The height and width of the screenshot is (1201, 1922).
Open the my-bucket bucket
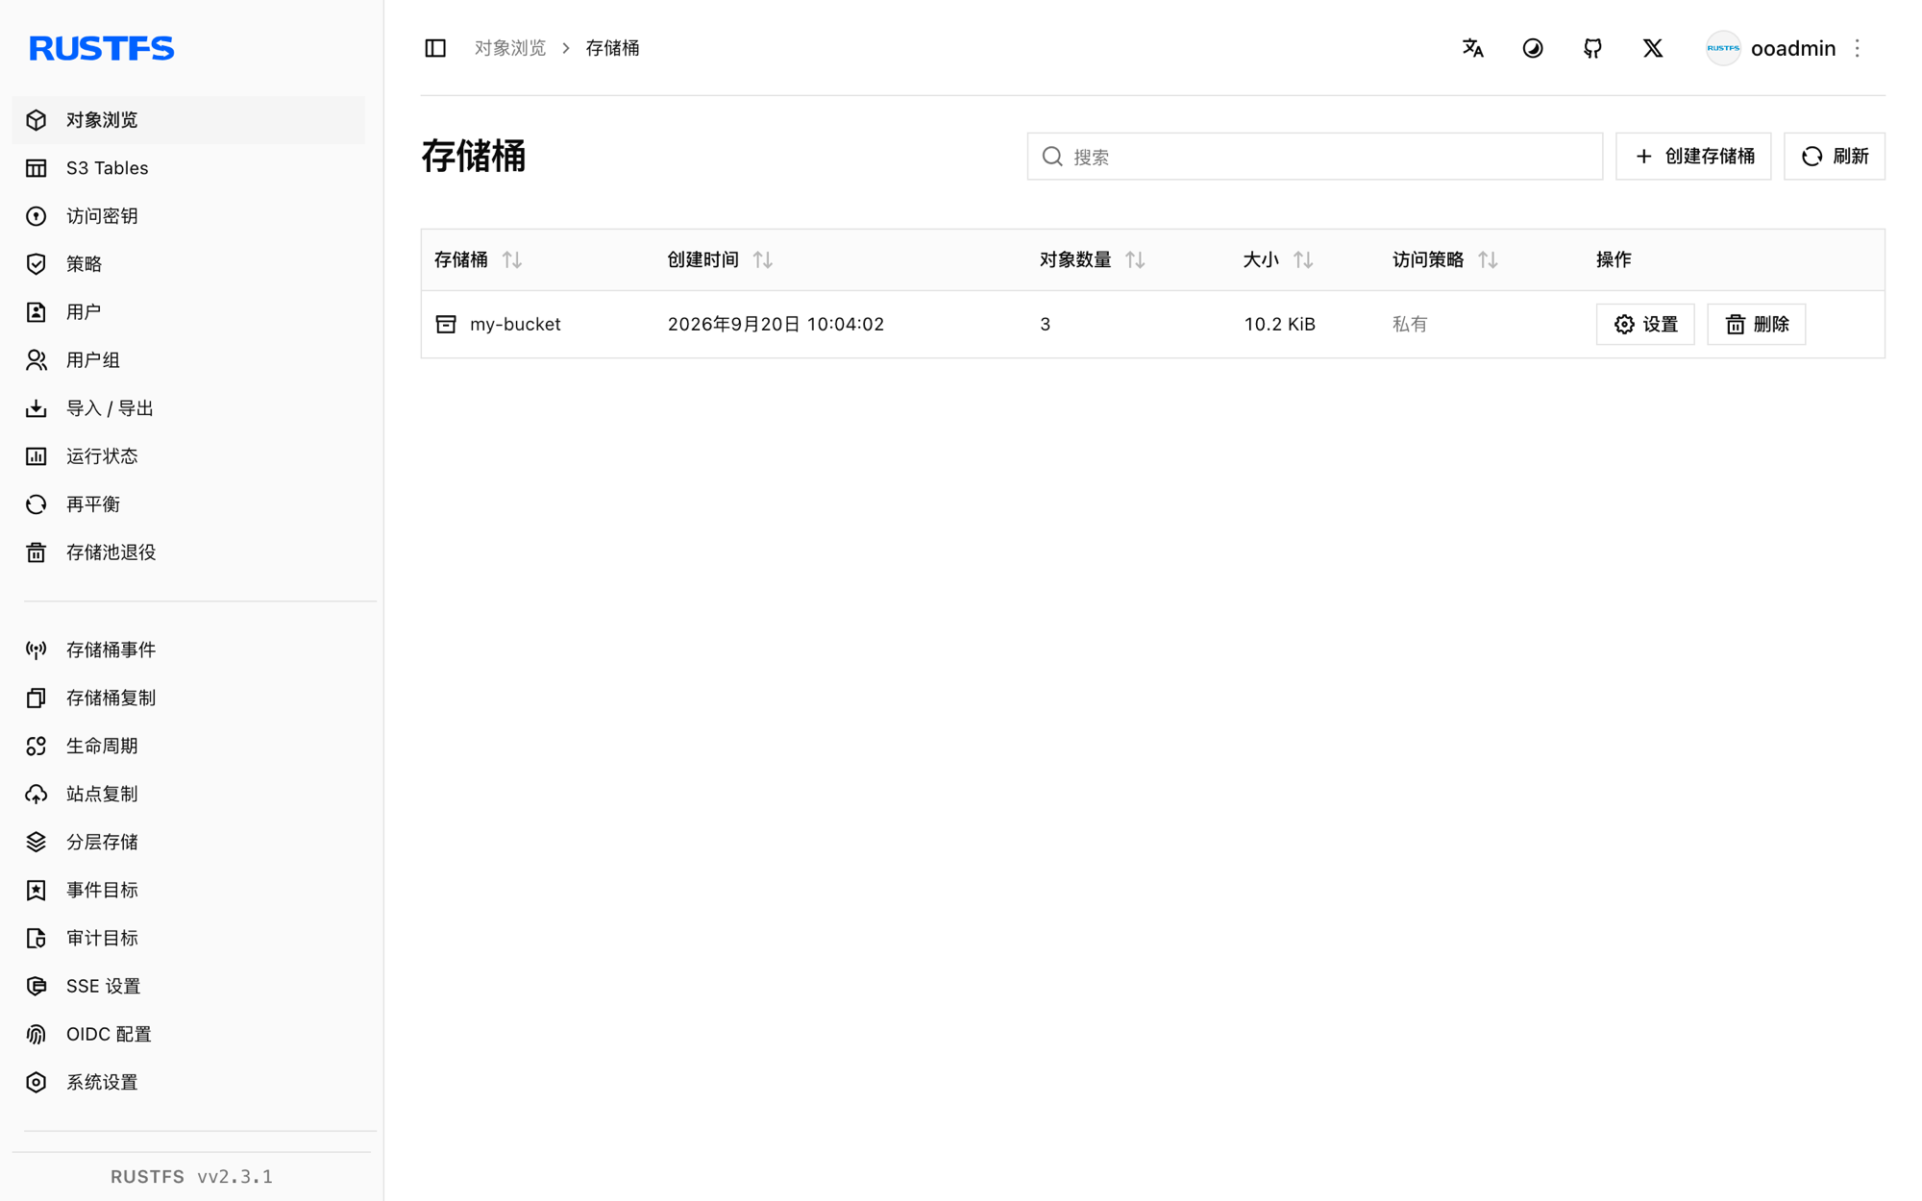(515, 325)
